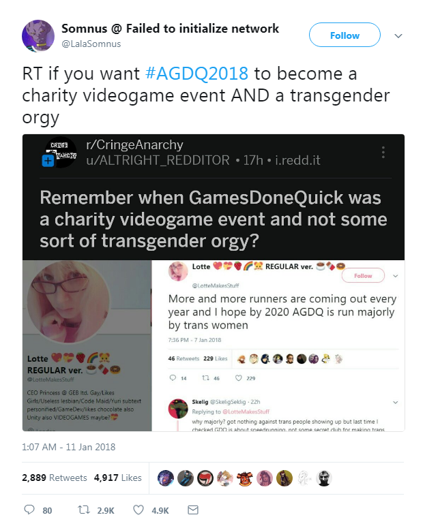Open Somnus profile avatar
425x530 pixels.
(x=38, y=36)
